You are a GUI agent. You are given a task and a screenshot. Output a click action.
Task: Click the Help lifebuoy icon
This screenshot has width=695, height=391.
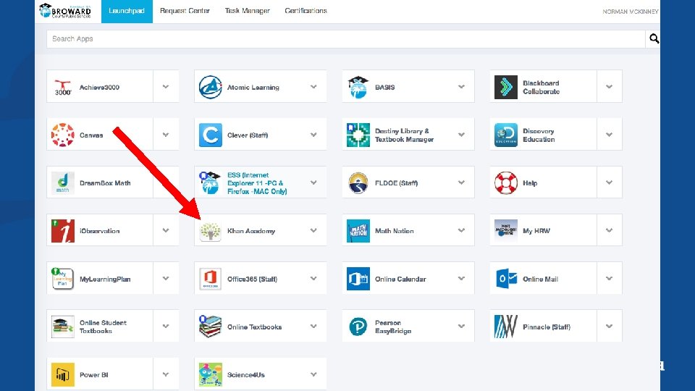[506, 183]
